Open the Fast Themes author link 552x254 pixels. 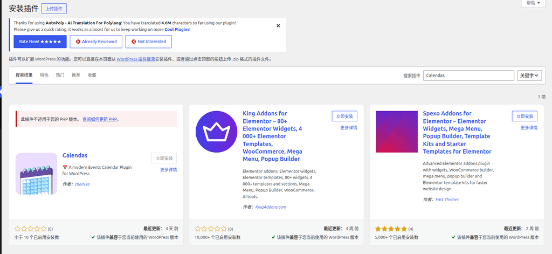point(447,200)
